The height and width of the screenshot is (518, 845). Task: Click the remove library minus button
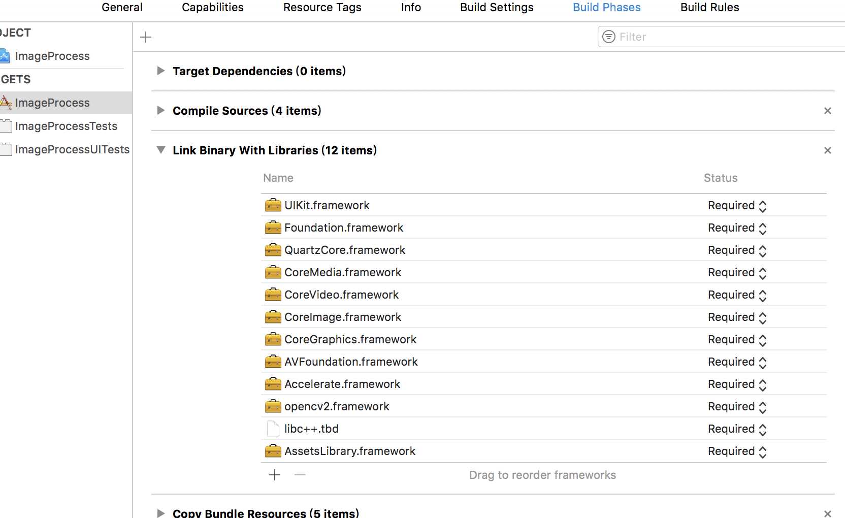[300, 475]
